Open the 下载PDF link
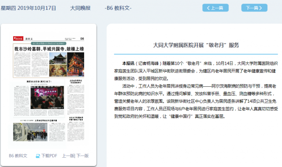Screen dimensions: 282x167 click(x=49, y=156)
